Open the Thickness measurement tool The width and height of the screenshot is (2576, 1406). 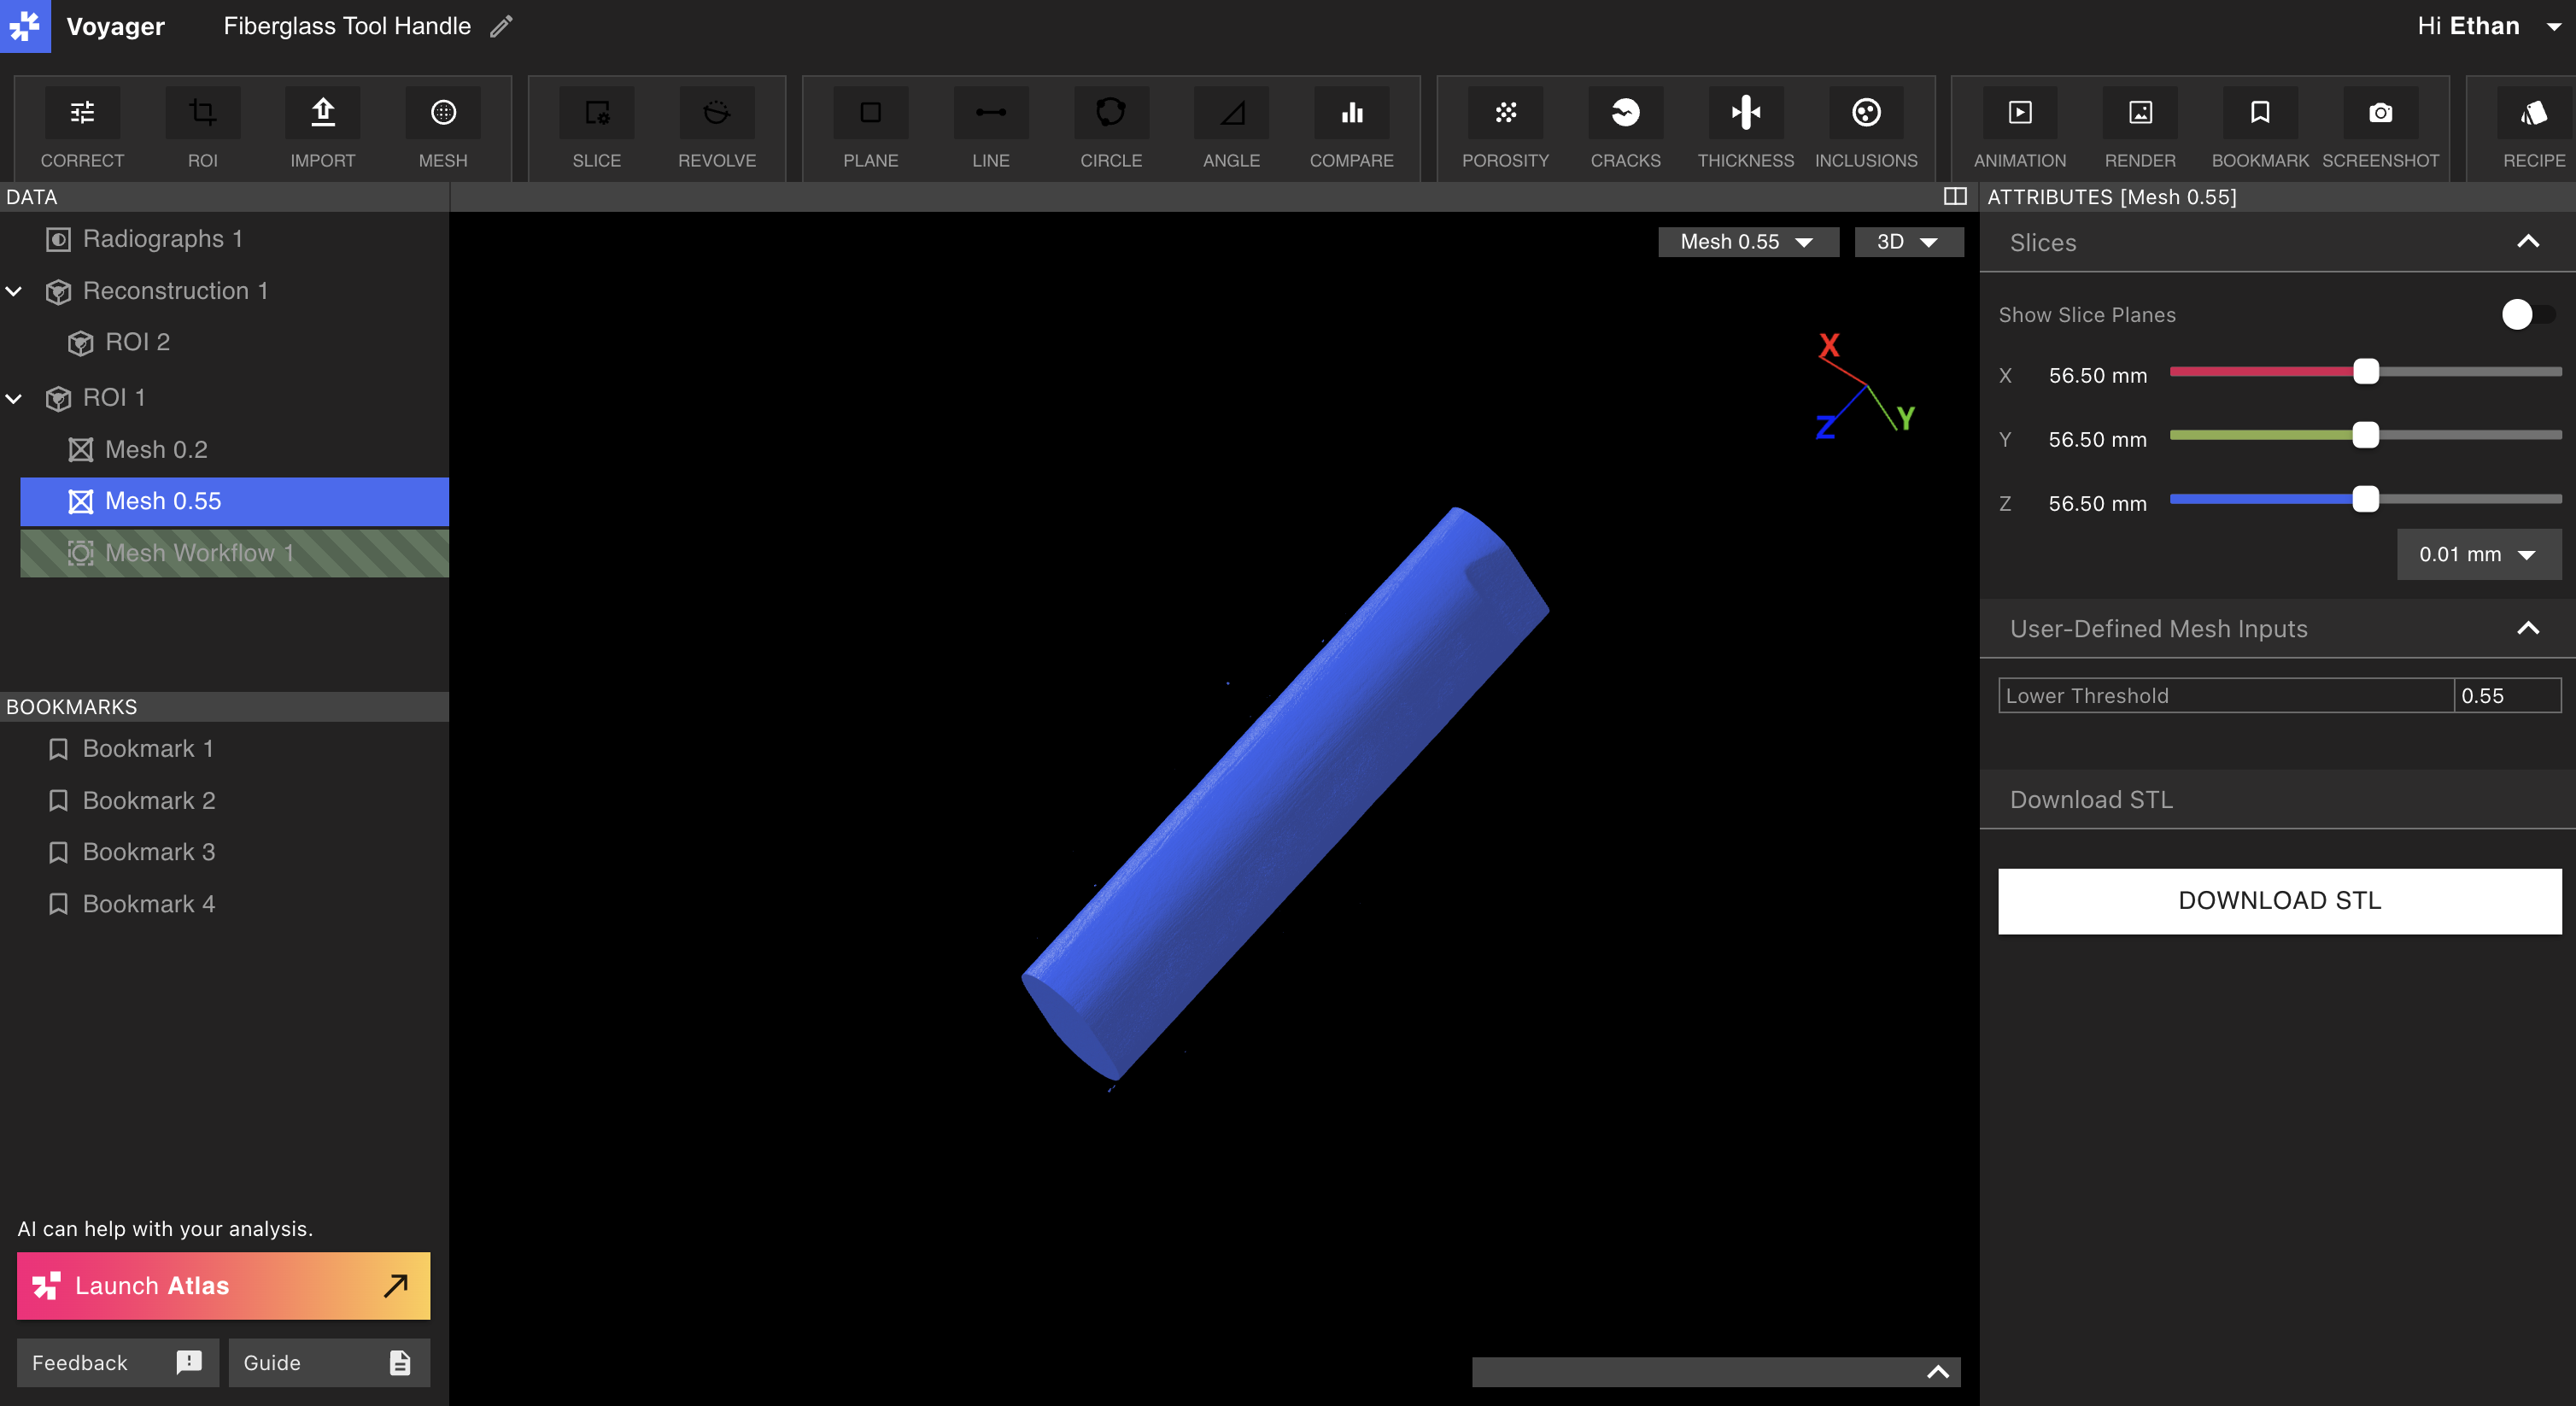(1745, 113)
